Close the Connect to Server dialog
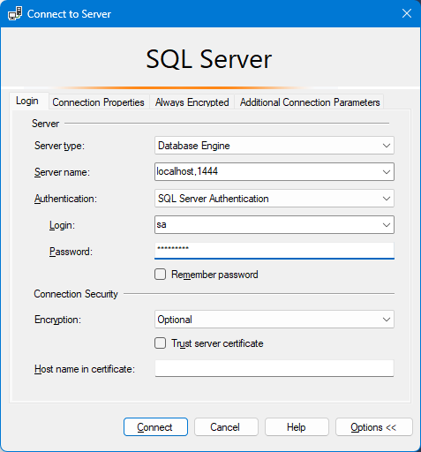421x452 pixels. click(x=407, y=13)
